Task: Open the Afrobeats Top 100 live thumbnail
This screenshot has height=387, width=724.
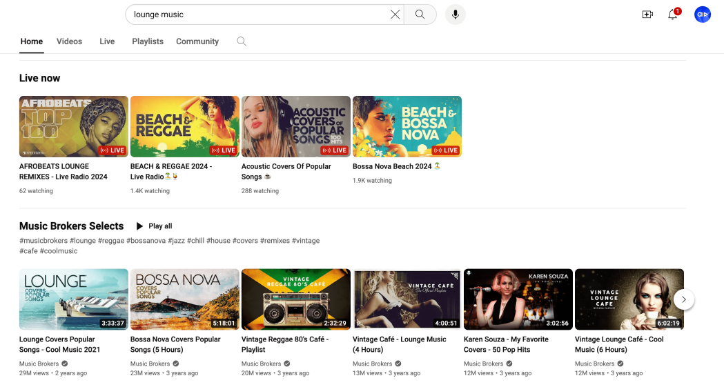Action: pos(74,126)
